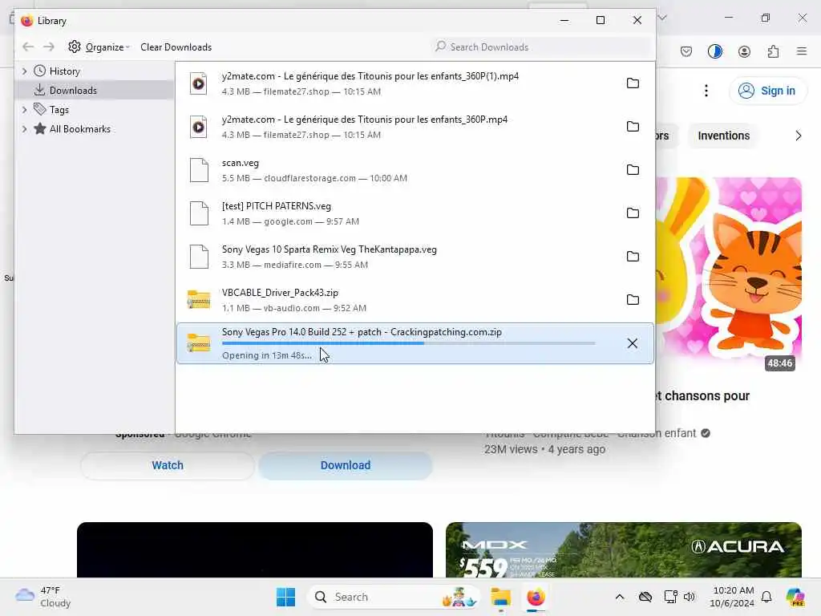The height and width of the screenshot is (616, 821).
Task: Click the scan.veg blank file icon
Action: [199, 170]
